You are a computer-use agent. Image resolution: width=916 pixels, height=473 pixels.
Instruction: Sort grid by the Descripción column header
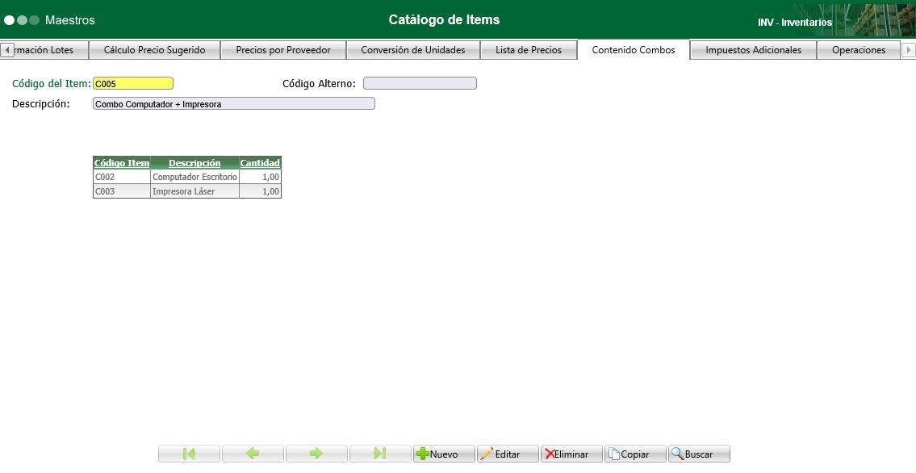point(194,162)
